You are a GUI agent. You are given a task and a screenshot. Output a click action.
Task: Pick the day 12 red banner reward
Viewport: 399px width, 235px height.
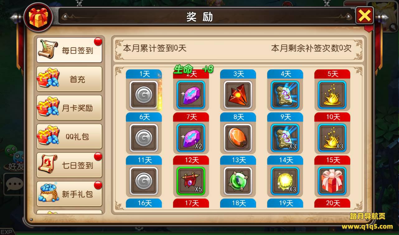point(191,181)
